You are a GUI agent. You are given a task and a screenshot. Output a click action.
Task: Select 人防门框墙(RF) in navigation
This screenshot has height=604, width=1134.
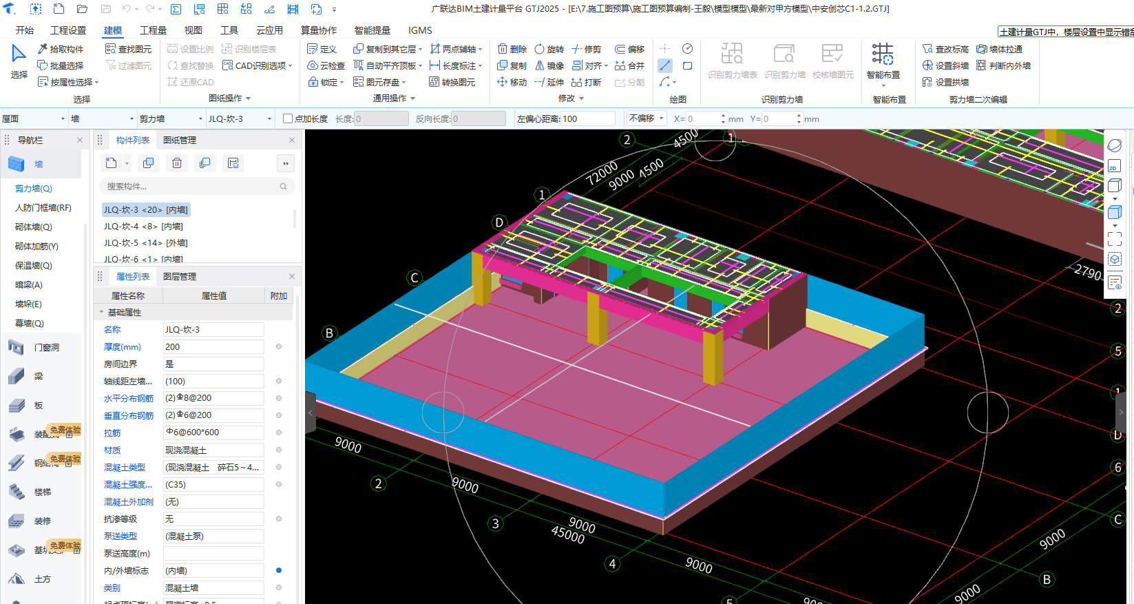(43, 207)
